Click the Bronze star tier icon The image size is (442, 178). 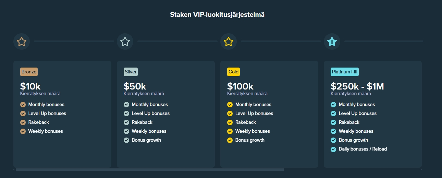point(22,41)
